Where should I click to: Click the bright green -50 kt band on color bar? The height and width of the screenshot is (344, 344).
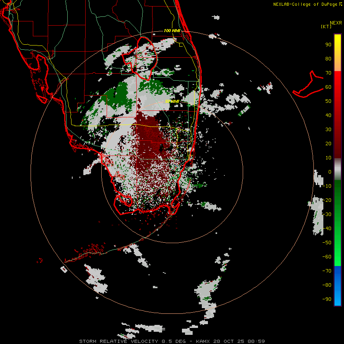pos(338,242)
